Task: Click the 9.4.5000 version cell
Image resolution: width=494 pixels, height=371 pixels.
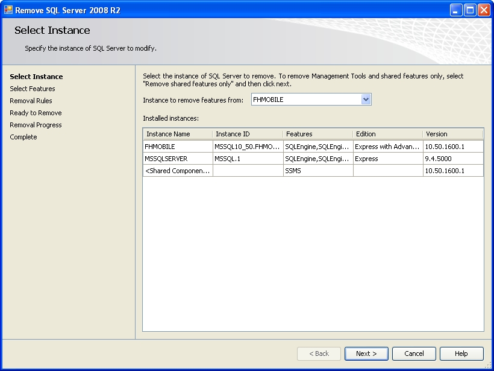Action: pos(454,159)
